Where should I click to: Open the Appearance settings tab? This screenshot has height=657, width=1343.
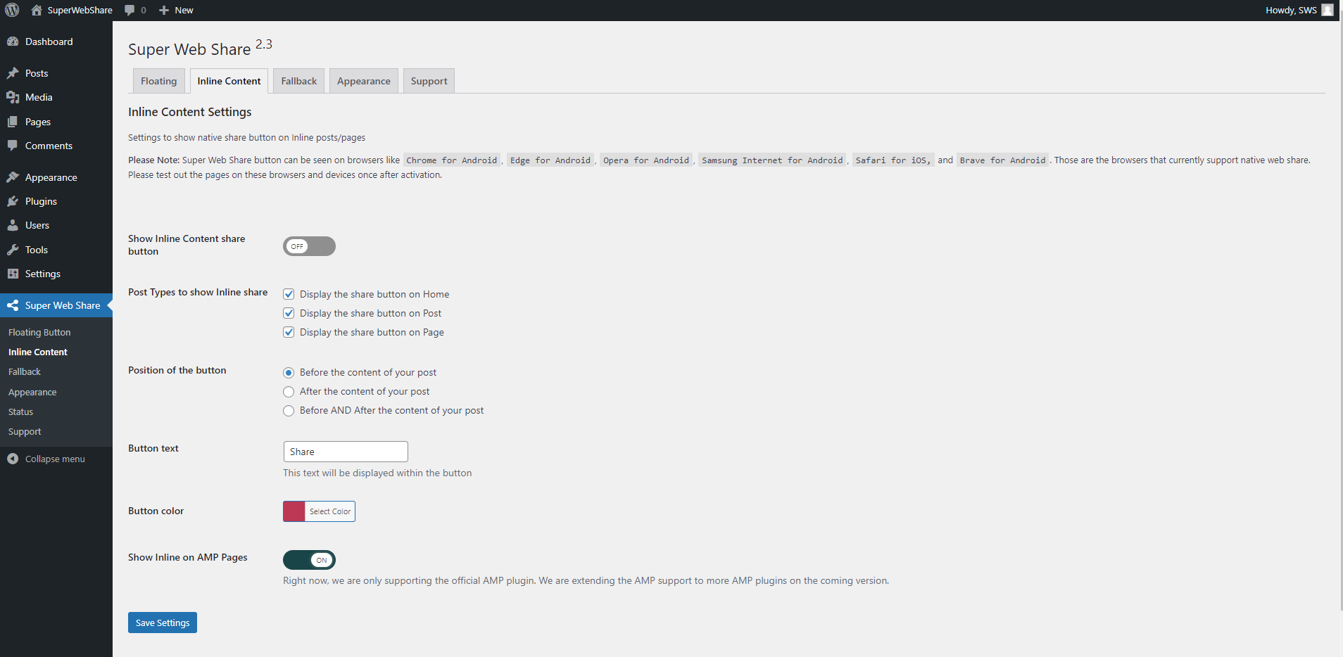point(364,81)
